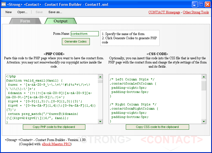This screenshot has height=153, width=212.
Task: Click '.contactformRightColumn {' CSS line
Action: 134,109
